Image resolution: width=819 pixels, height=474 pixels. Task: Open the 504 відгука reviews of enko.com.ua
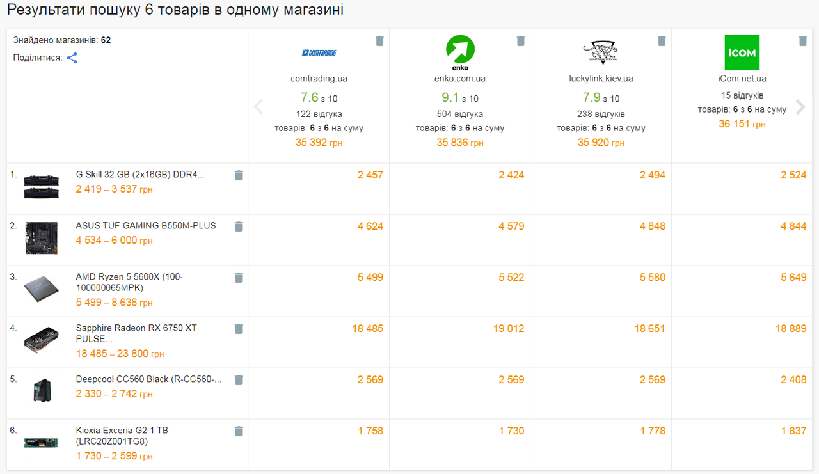click(460, 114)
